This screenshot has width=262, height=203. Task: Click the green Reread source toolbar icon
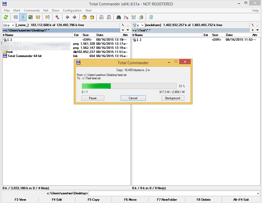(6, 17)
